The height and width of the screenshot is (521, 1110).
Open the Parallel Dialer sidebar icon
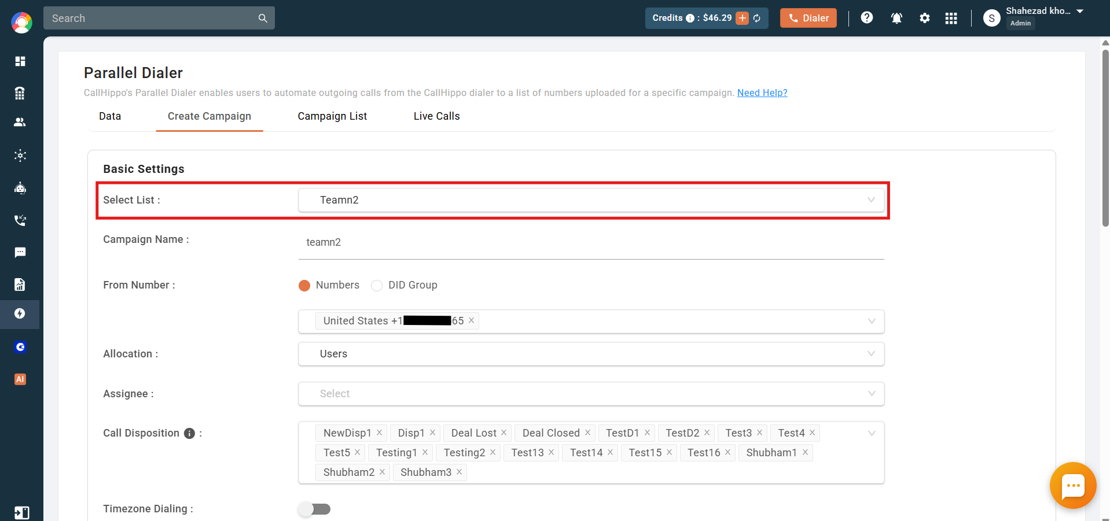[x=20, y=314]
